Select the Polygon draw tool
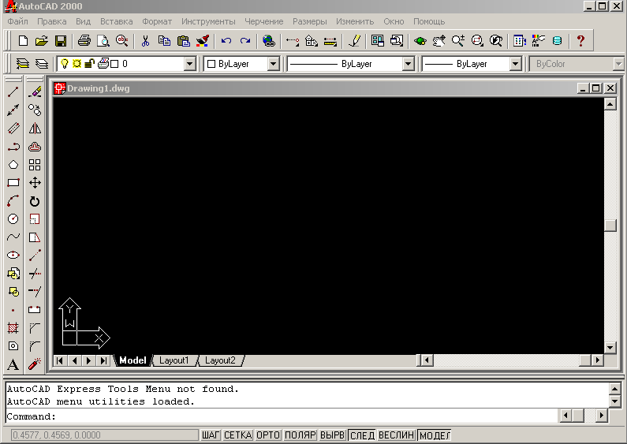The image size is (627, 444). click(13, 165)
